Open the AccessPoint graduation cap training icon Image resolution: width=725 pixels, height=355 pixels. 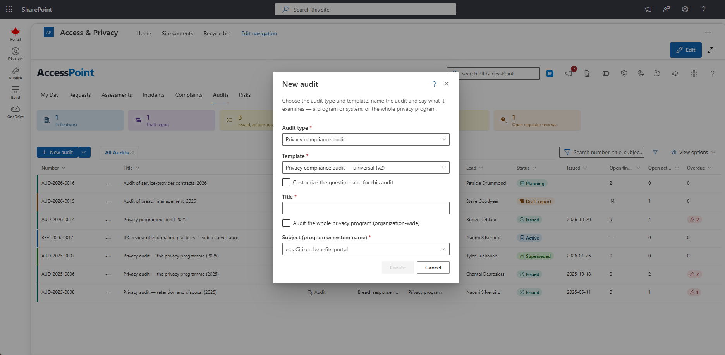coord(675,74)
